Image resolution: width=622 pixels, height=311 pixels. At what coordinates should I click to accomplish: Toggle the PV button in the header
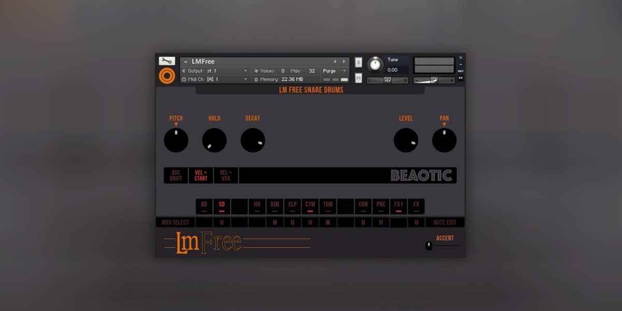pyautogui.click(x=461, y=78)
